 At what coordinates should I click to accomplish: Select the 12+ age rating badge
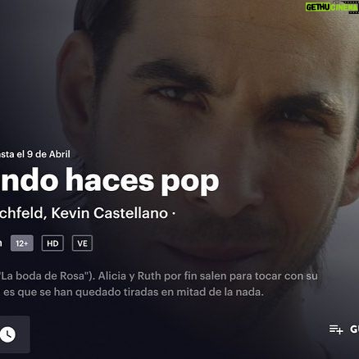coord(22,243)
